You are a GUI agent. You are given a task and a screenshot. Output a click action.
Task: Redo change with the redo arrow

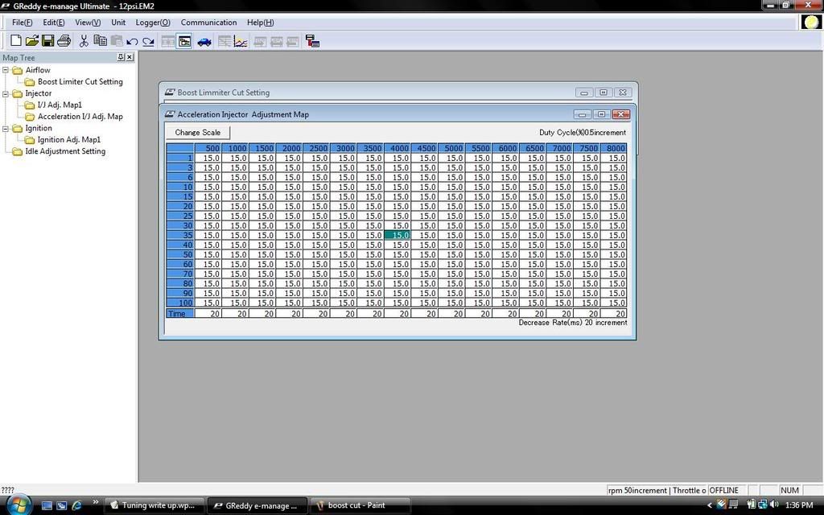point(148,42)
